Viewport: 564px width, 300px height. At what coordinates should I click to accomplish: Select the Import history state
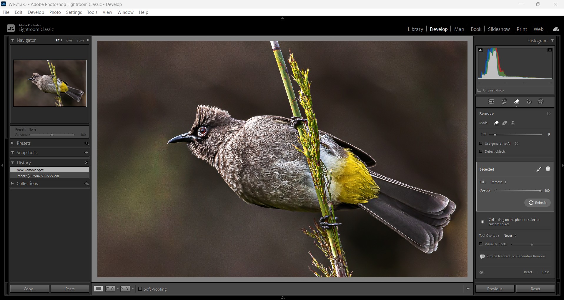tap(38, 176)
